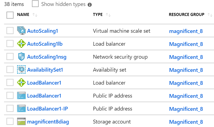Sort resources by TYPE column arrows

point(108,15)
